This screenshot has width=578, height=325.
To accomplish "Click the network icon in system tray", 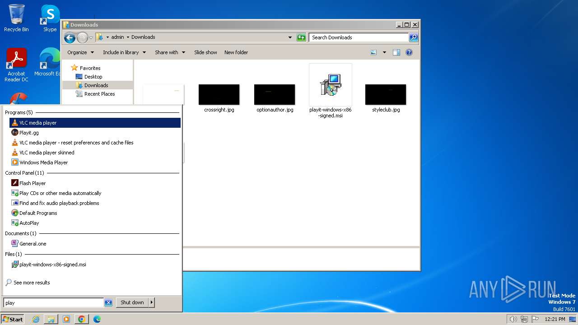I will tap(524, 319).
